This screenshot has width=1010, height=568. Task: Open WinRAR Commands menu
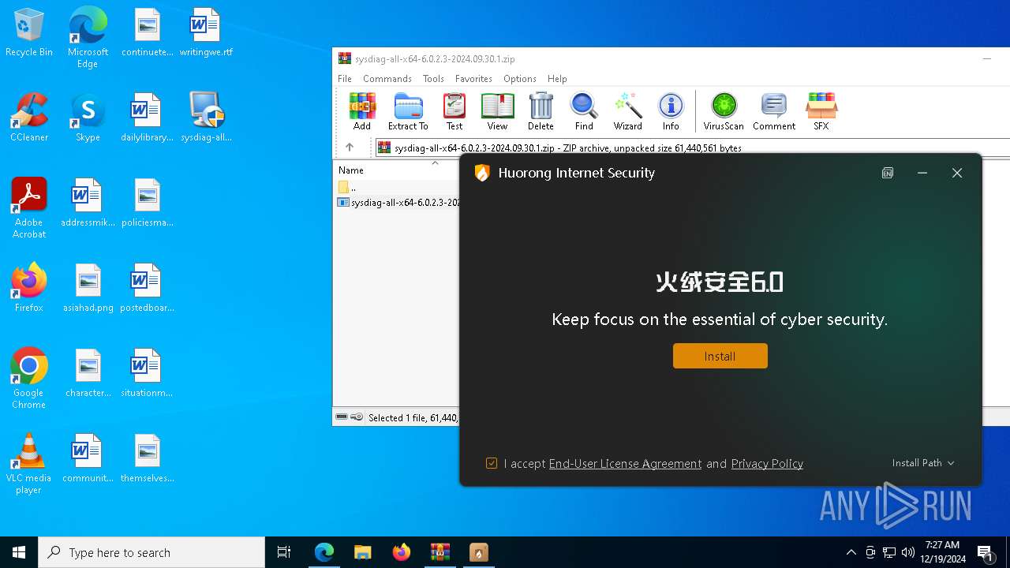tap(387, 79)
